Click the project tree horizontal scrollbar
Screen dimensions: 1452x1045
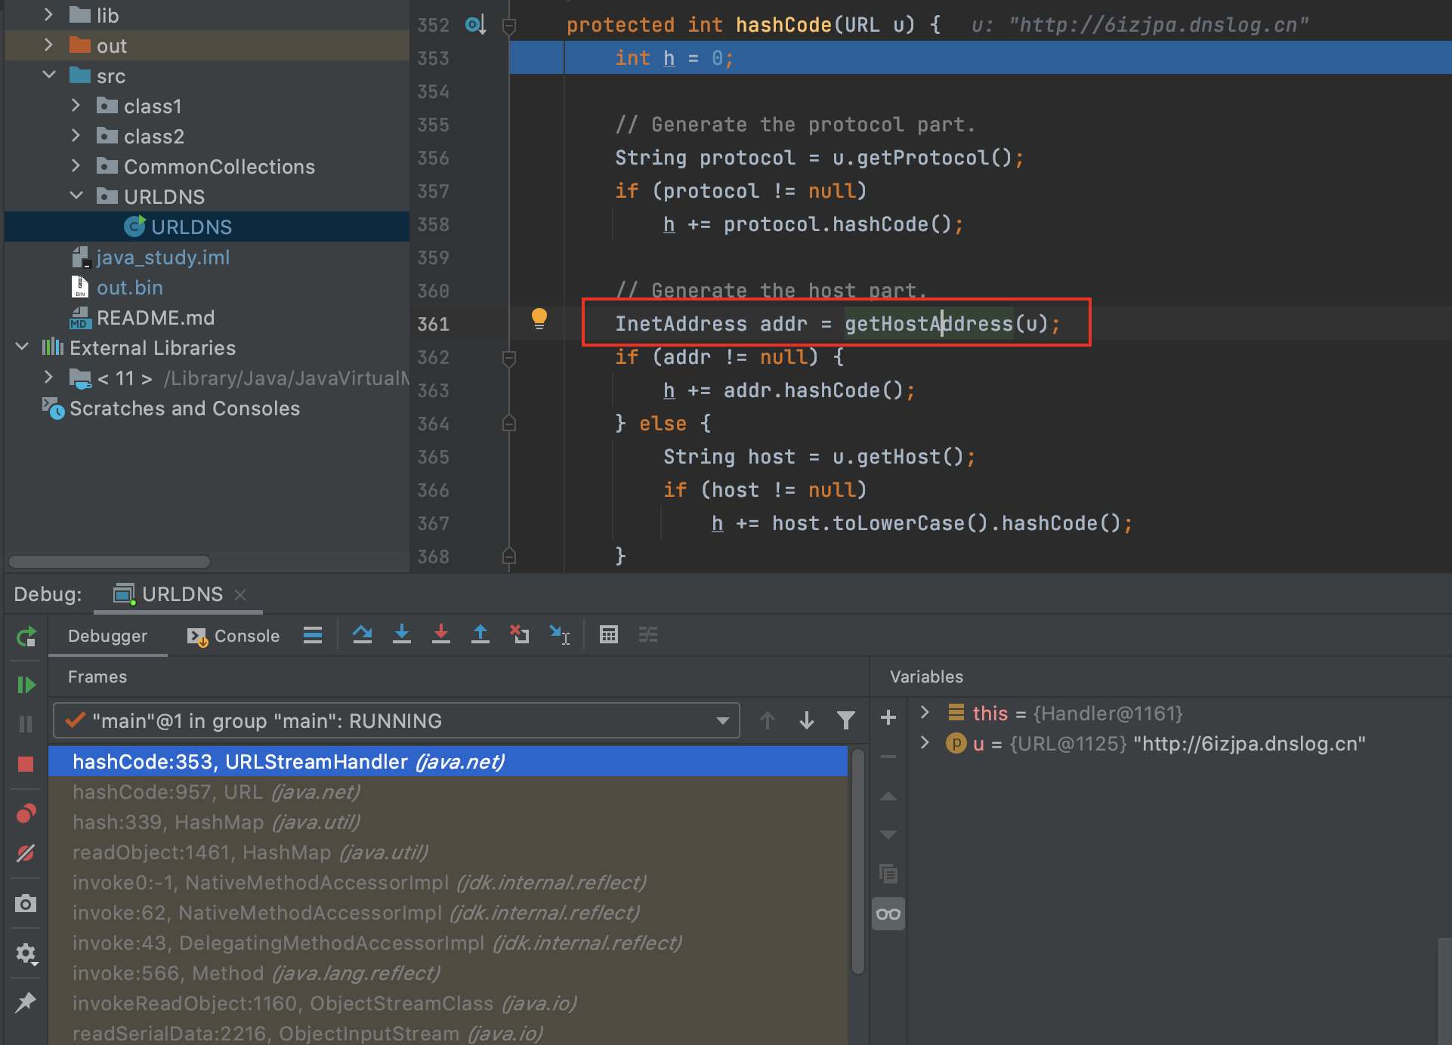(x=110, y=562)
